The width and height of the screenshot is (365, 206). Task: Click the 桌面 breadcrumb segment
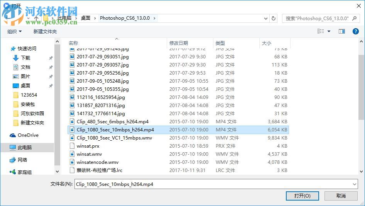point(85,18)
